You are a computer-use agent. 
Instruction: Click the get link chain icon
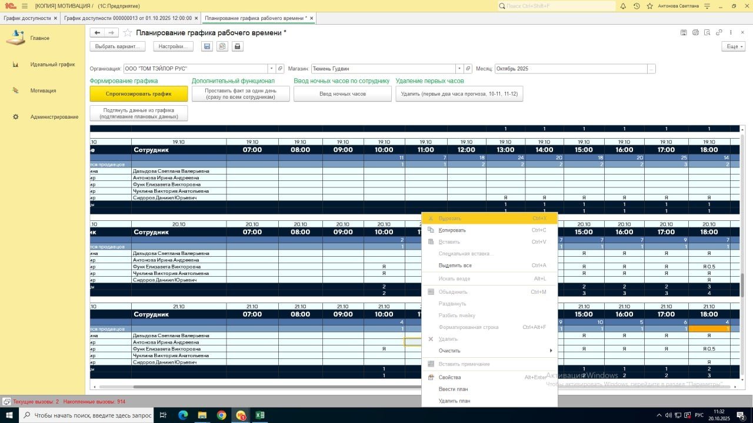719,32
